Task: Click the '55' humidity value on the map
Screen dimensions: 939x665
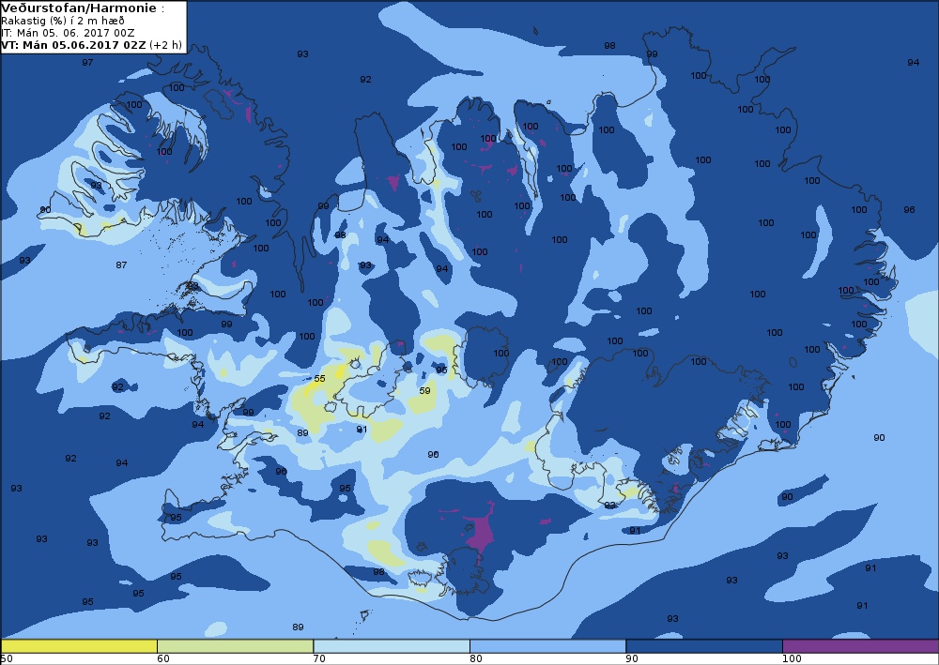Action: coord(320,379)
